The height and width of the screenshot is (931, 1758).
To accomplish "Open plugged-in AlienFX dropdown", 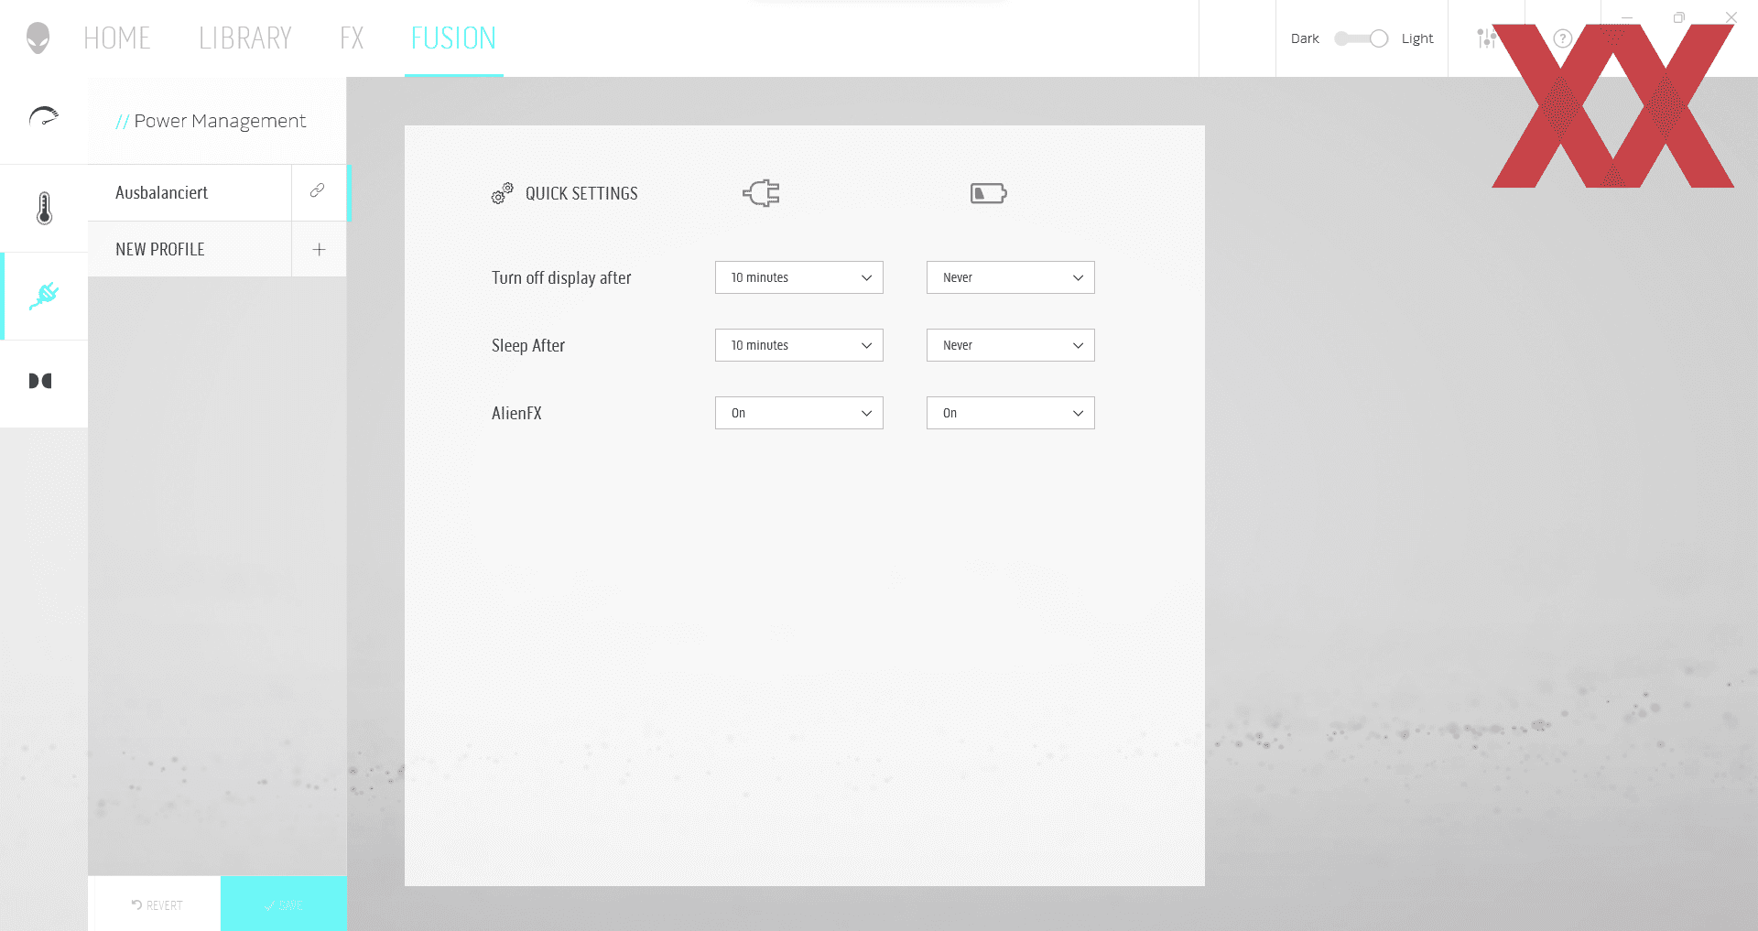I will tap(799, 413).
